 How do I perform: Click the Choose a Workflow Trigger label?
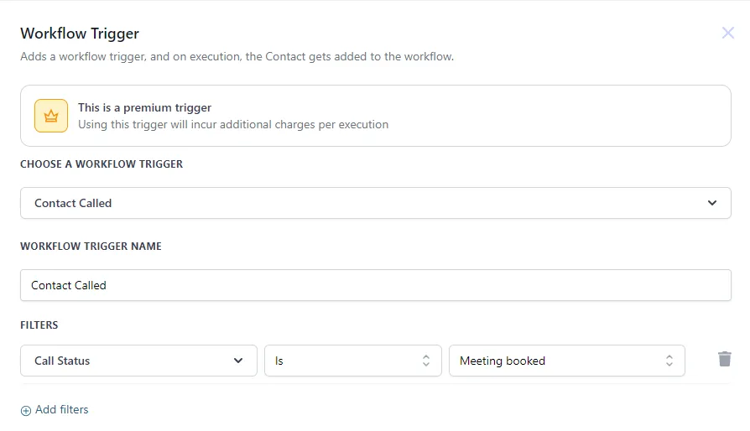click(102, 164)
